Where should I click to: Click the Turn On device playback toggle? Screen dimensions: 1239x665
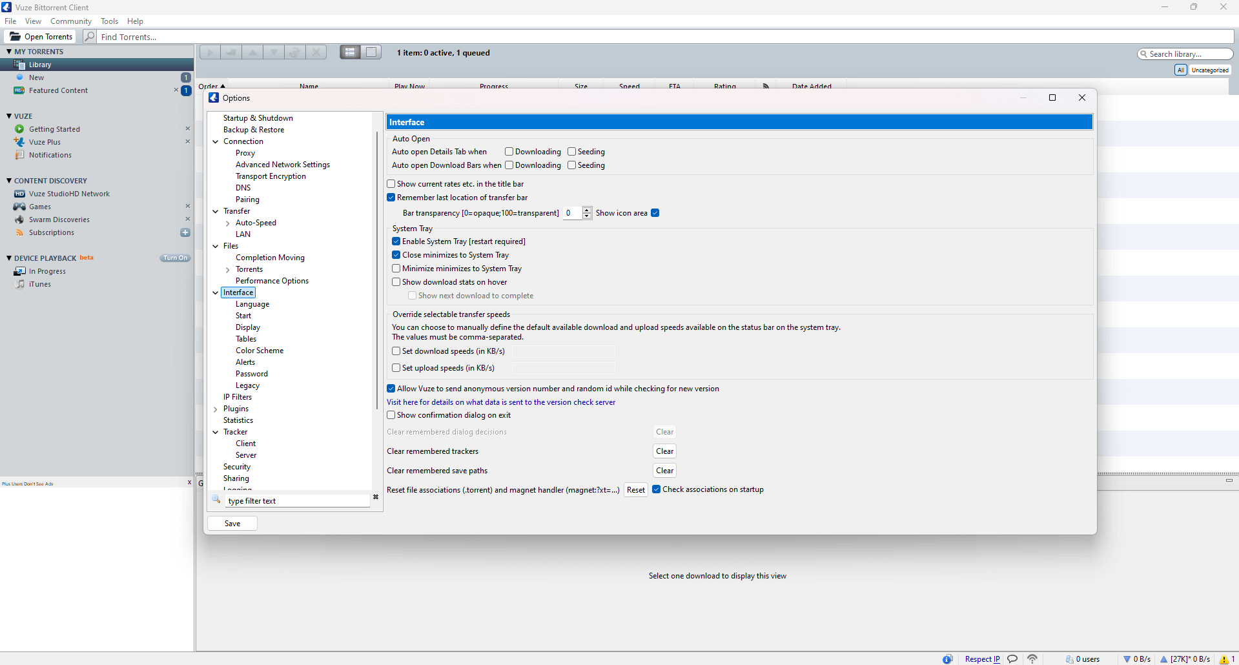[x=176, y=258]
